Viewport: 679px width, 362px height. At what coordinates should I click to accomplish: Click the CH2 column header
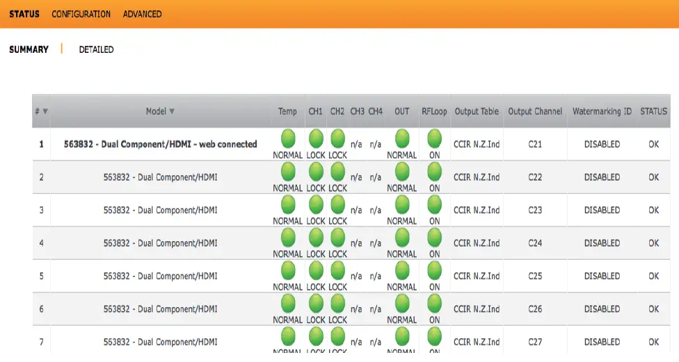tap(337, 111)
